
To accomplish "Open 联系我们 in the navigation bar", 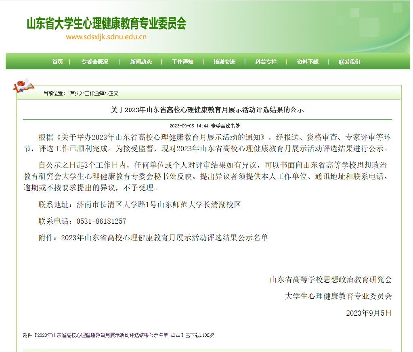I will pyautogui.click(x=349, y=62).
